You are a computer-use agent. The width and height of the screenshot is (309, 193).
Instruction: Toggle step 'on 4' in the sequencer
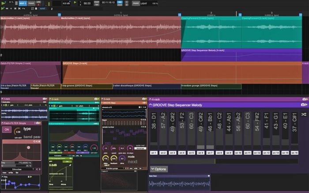182,153
